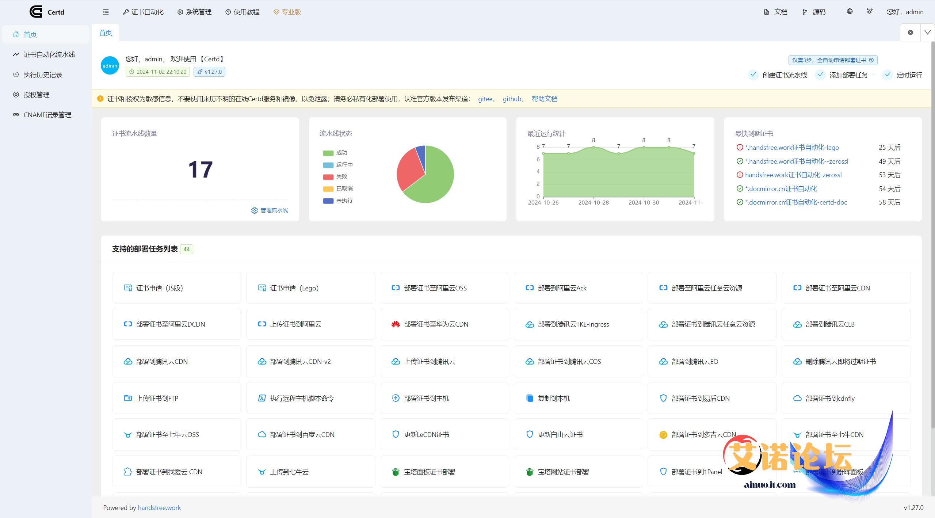This screenshot has width=935, height=518.
Task: Click the 更新LeCDN证书 shield icon
Action: (x=396, y=434)
